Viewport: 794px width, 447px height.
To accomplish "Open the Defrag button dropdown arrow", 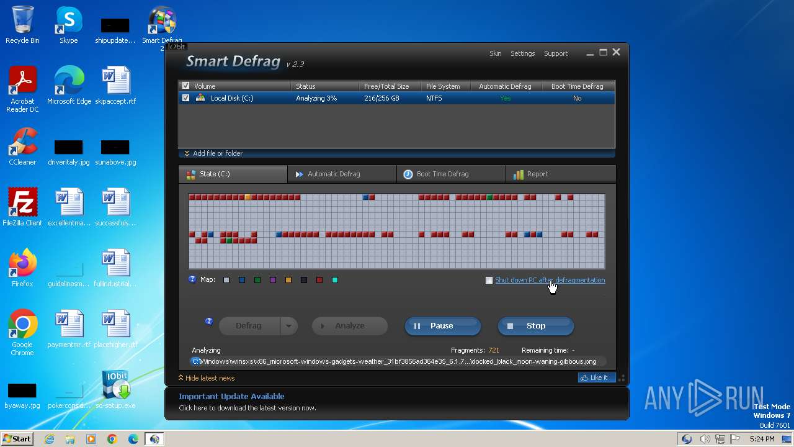I will pos(288,326).
